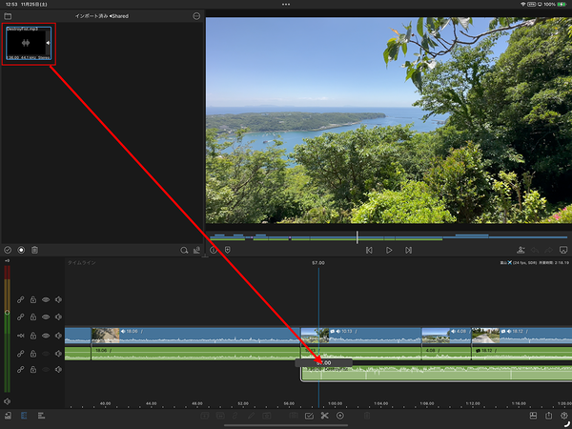
Task: Change the layout with the layout icon
Action: [533, 416]
